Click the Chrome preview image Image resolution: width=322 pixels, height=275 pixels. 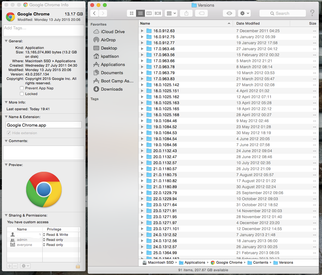[44, 189]
